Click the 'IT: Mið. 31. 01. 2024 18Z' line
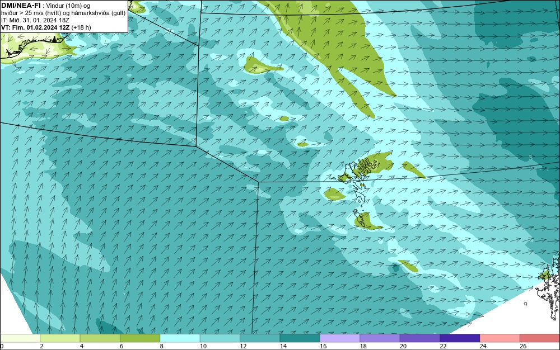Viewport: 560px width, 350px height. (x=35, y=20)
